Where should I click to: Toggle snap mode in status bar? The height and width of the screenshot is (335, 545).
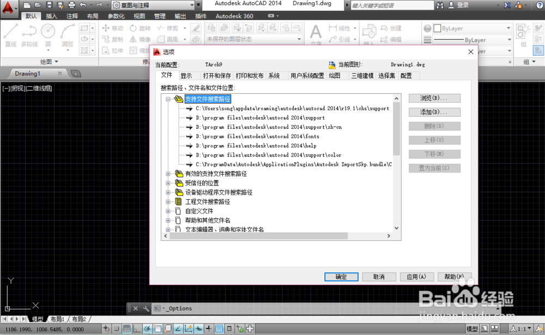tap(117, 328)
